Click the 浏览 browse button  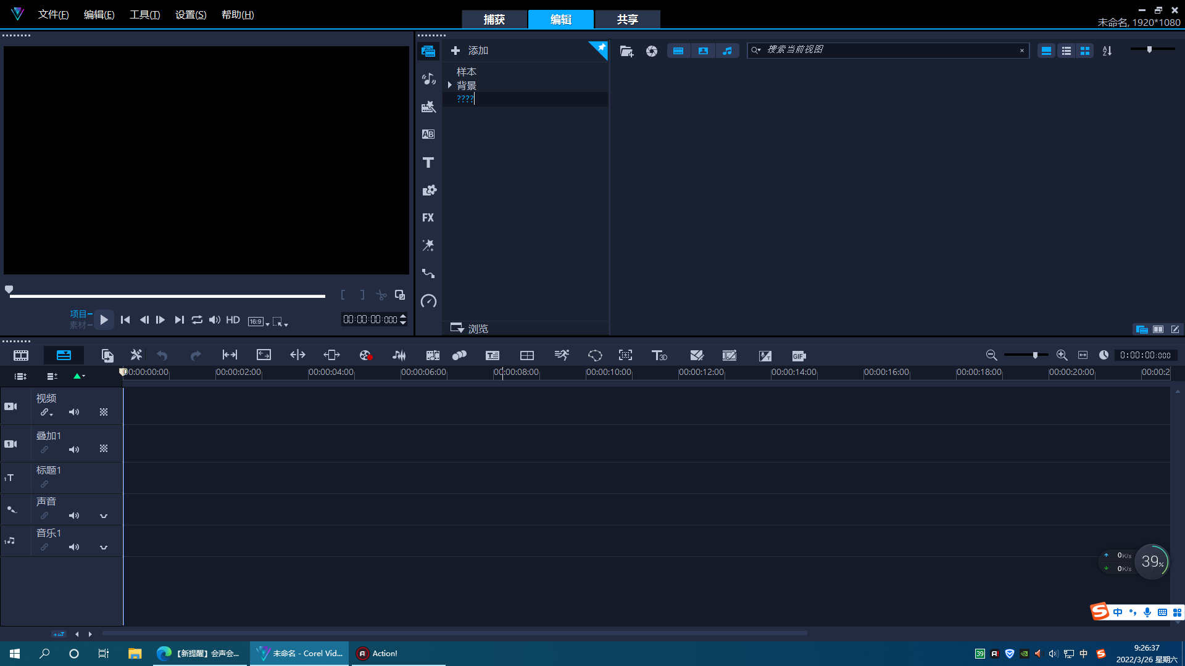click(470, 328)
